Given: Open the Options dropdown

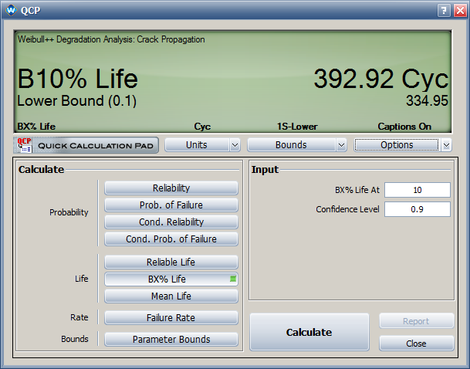Looking at the screenshot, I should pyautogui.click(x=397, y=145).
